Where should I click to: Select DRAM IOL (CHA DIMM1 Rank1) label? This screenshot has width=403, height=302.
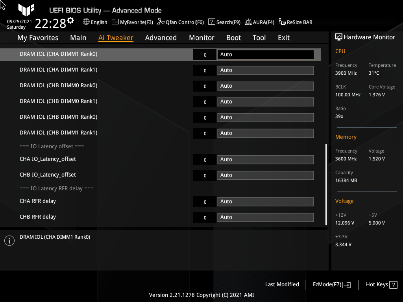59,70
